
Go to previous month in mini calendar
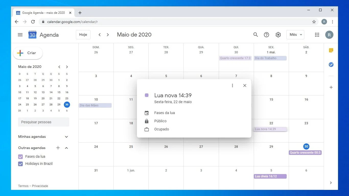(59, 67)
